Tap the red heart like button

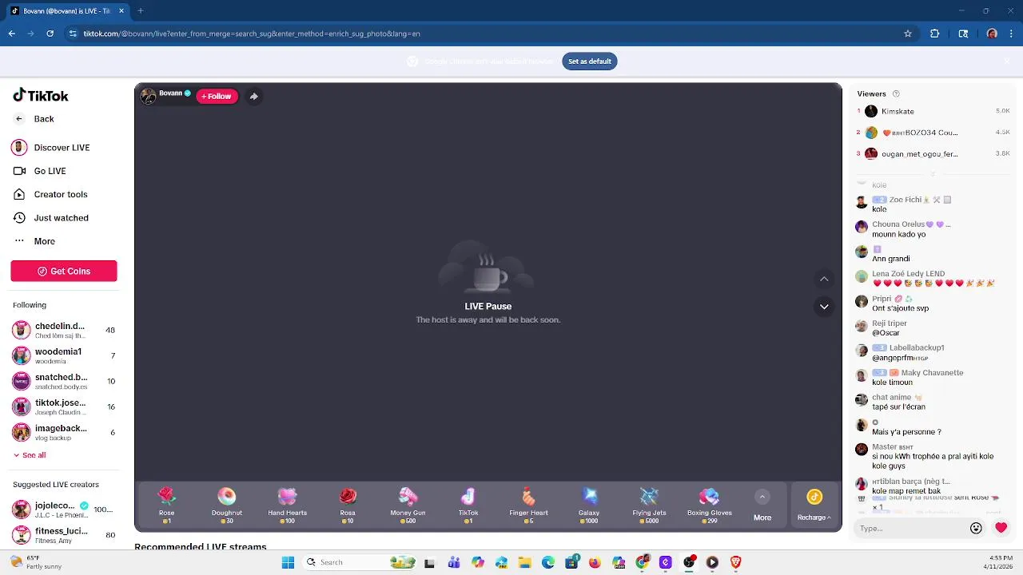point(1001,528)
